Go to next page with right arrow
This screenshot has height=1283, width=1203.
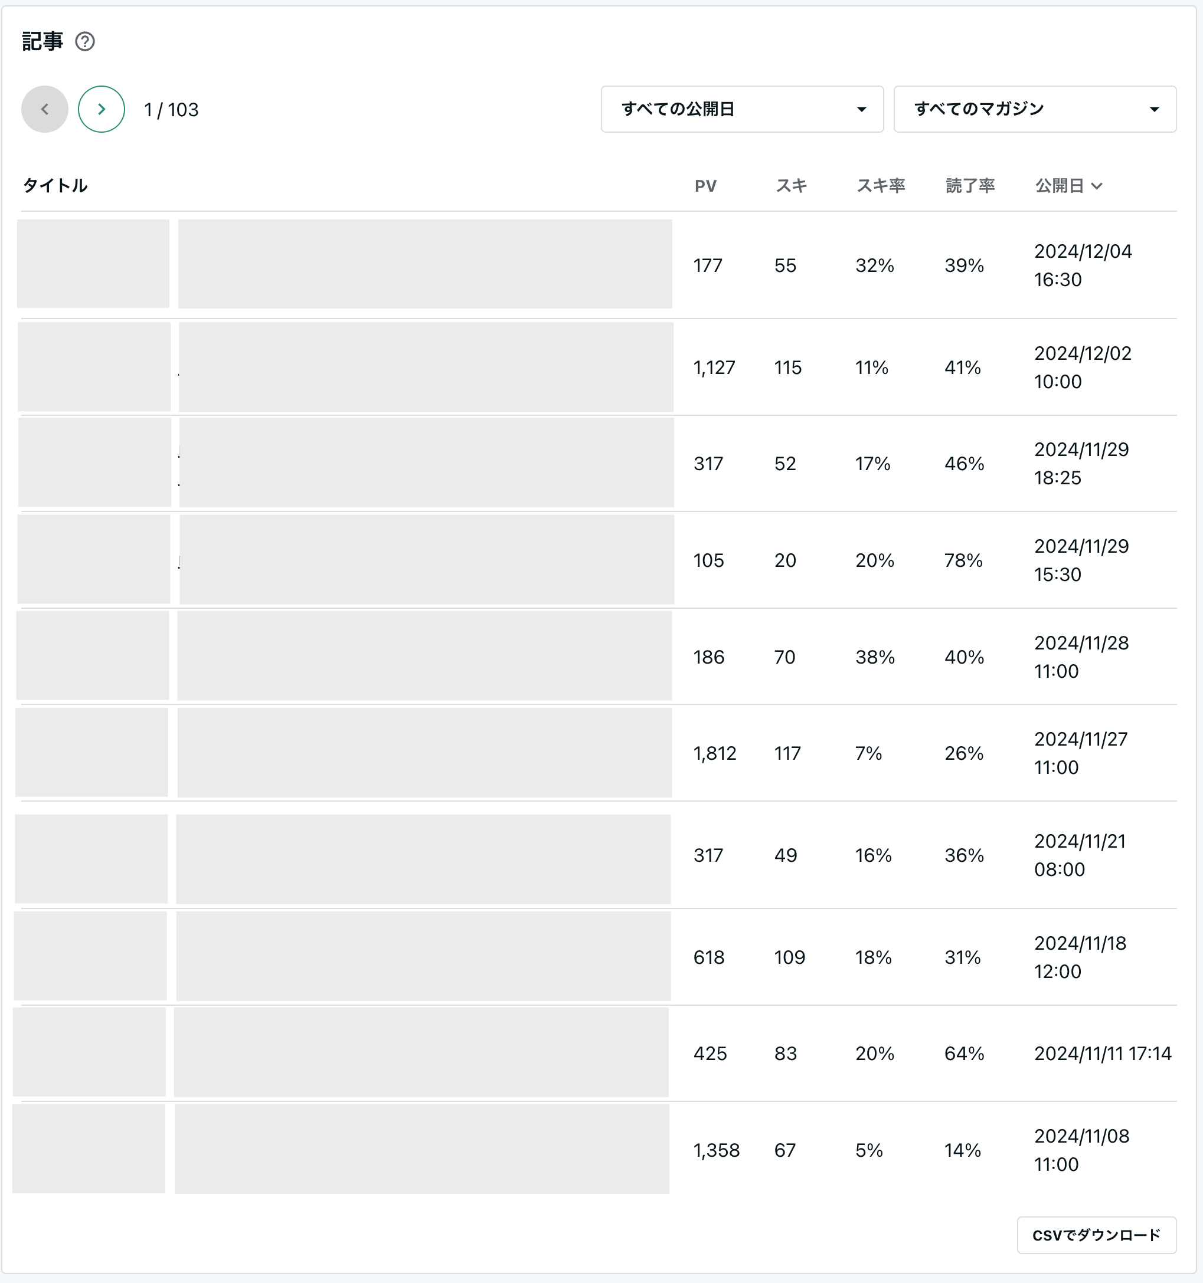point(102,109)
